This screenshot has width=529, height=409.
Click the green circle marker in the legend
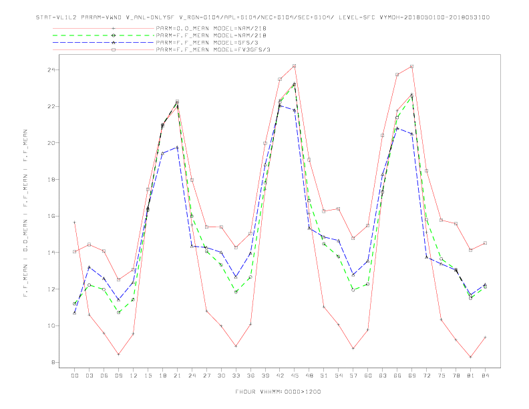coord(114,35)
